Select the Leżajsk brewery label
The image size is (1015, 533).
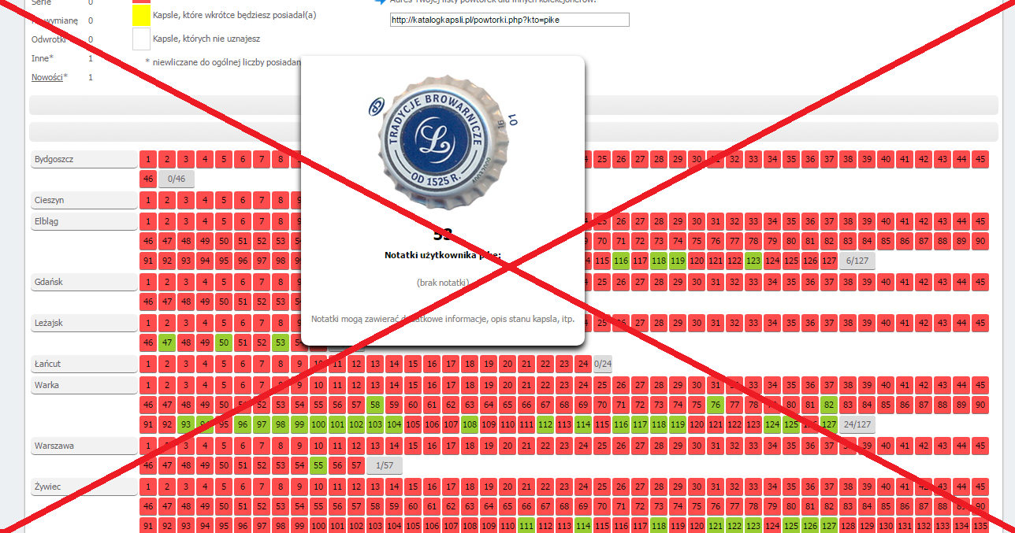tap(84, 323)
